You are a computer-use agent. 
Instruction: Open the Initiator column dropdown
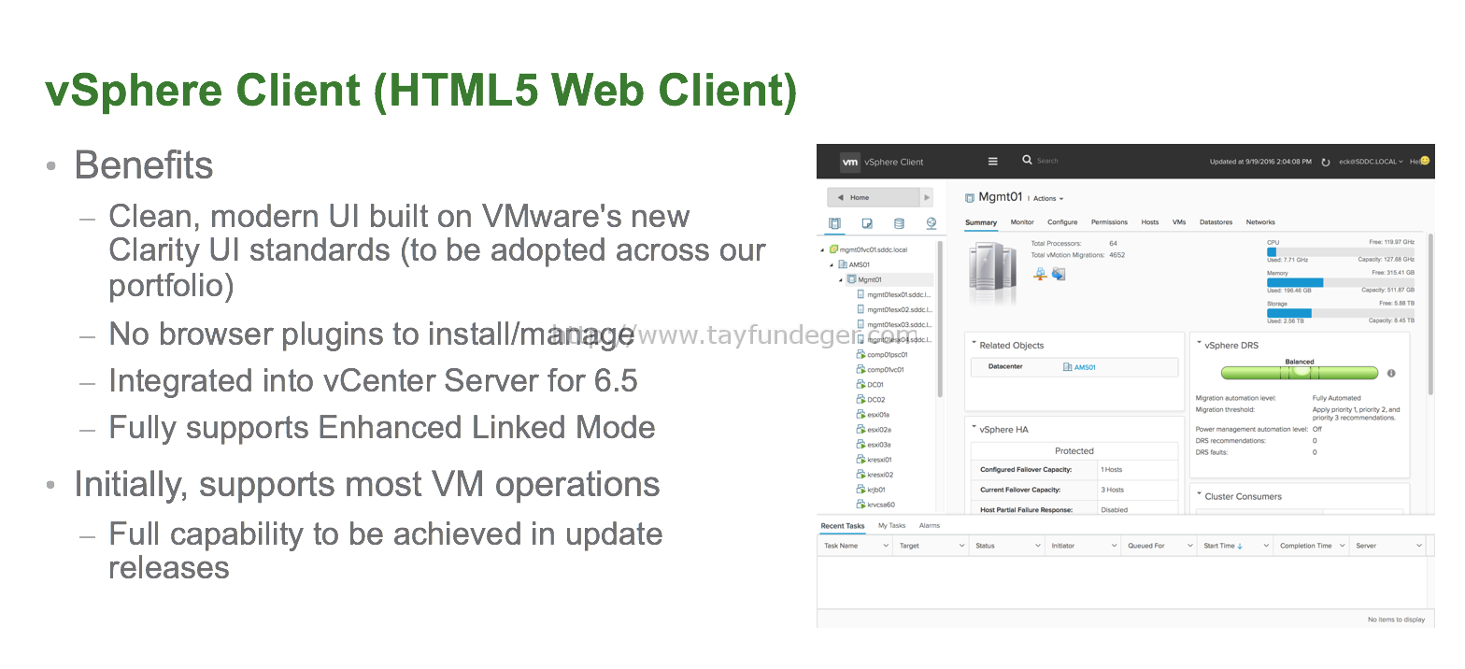click(1114, 546)
